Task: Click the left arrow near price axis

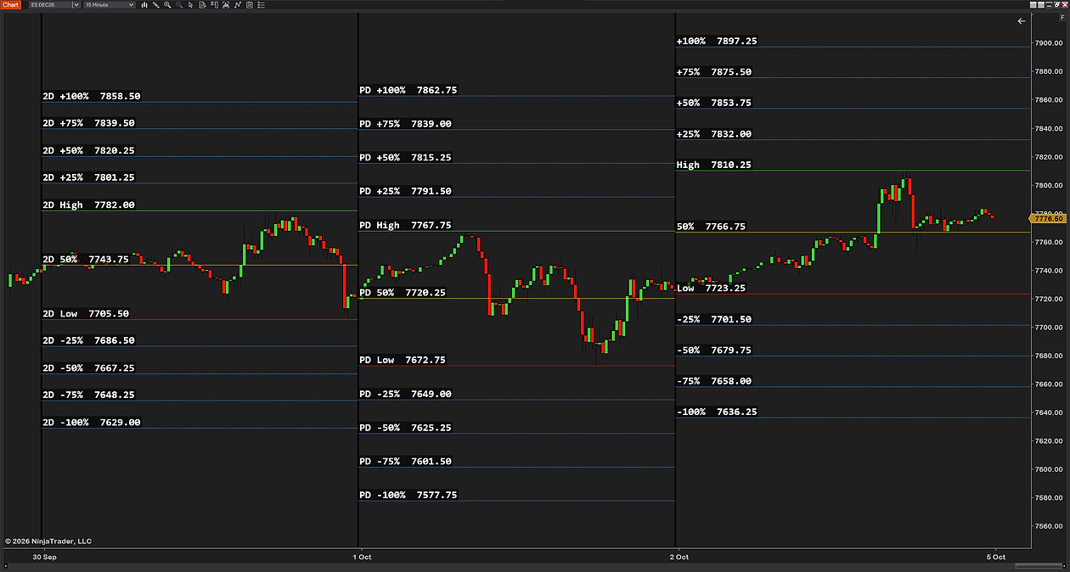Action: point(1021,21)
